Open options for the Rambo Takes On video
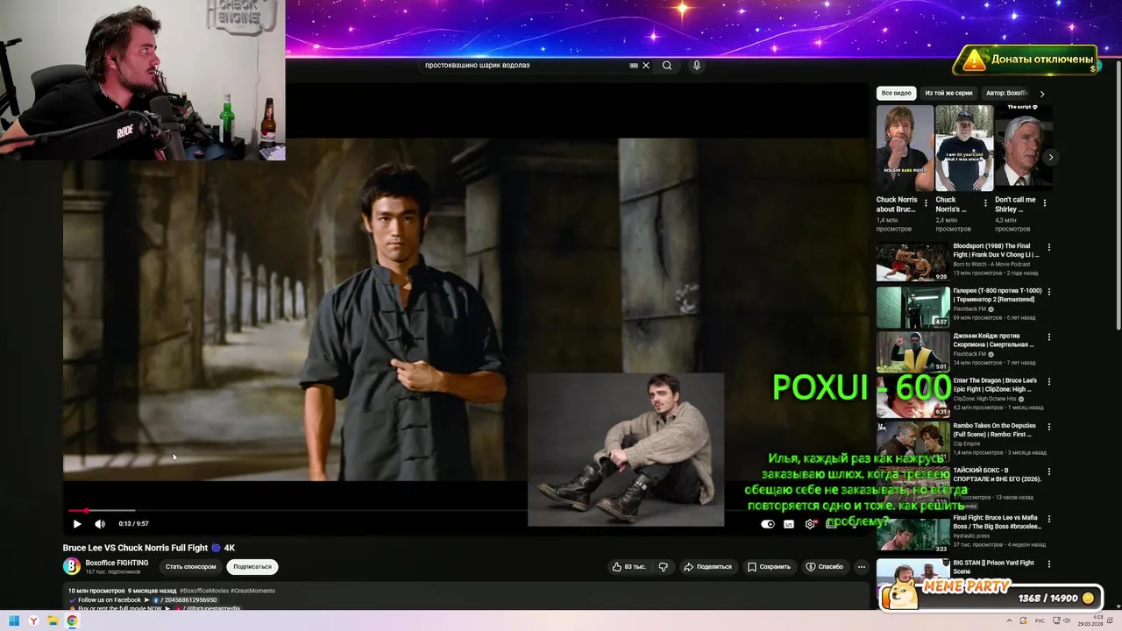The image size is (1122, 631). click(x=1048, y=428)
